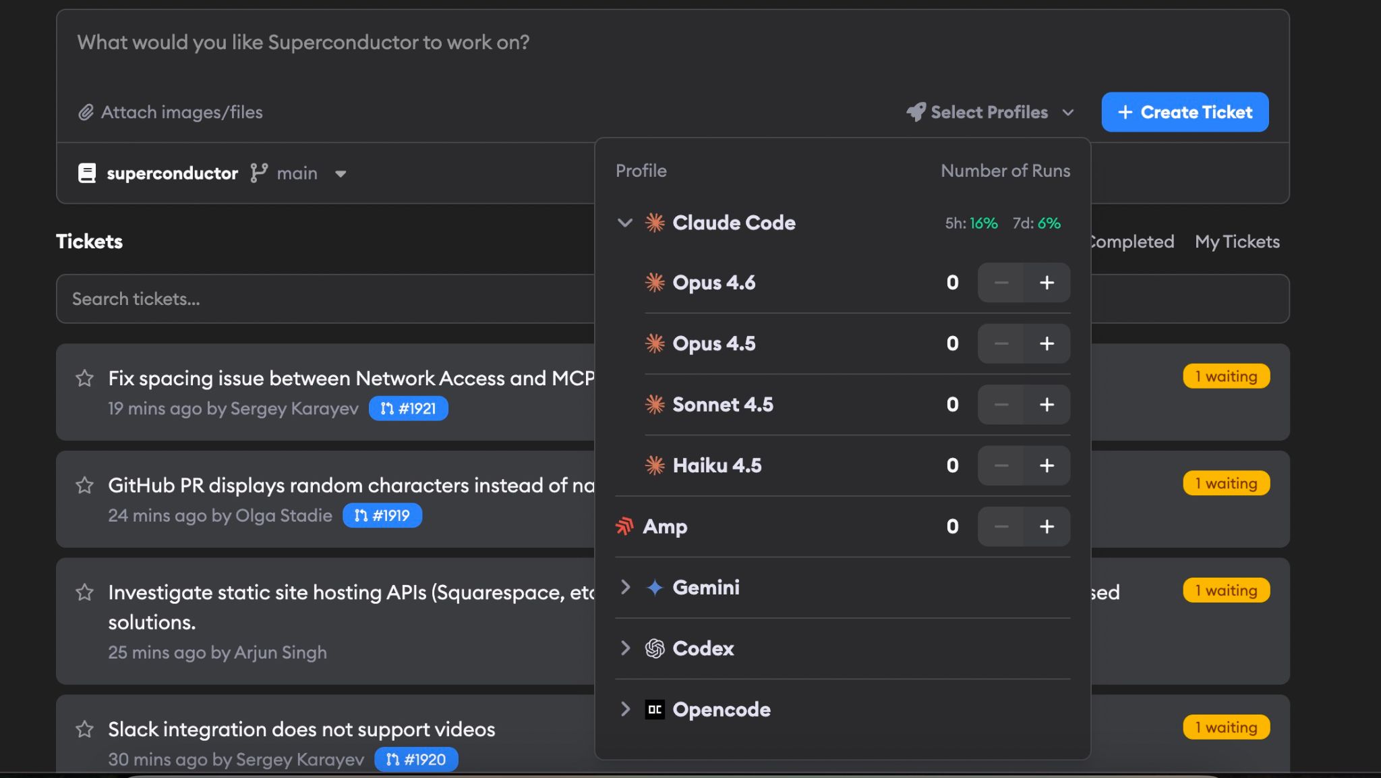This screenshot has height=778, width=1381.
Task: Click the Create Ticket button
Action: 1185,112
